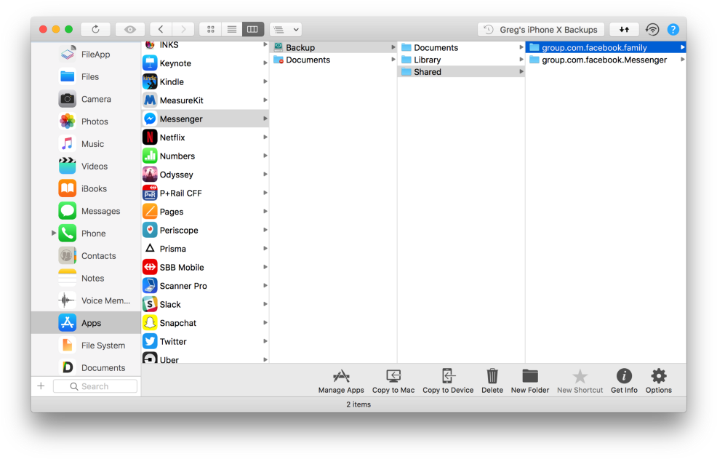Viewport: 717px width, 459px height.
Task: Click the Wi-Fi connection icon
Action: [x=652, y=29]
